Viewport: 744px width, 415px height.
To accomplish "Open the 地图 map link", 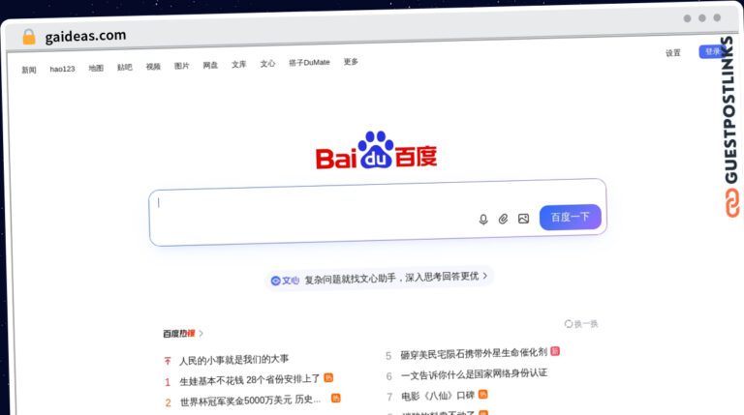I will click(x=96, y=69).
